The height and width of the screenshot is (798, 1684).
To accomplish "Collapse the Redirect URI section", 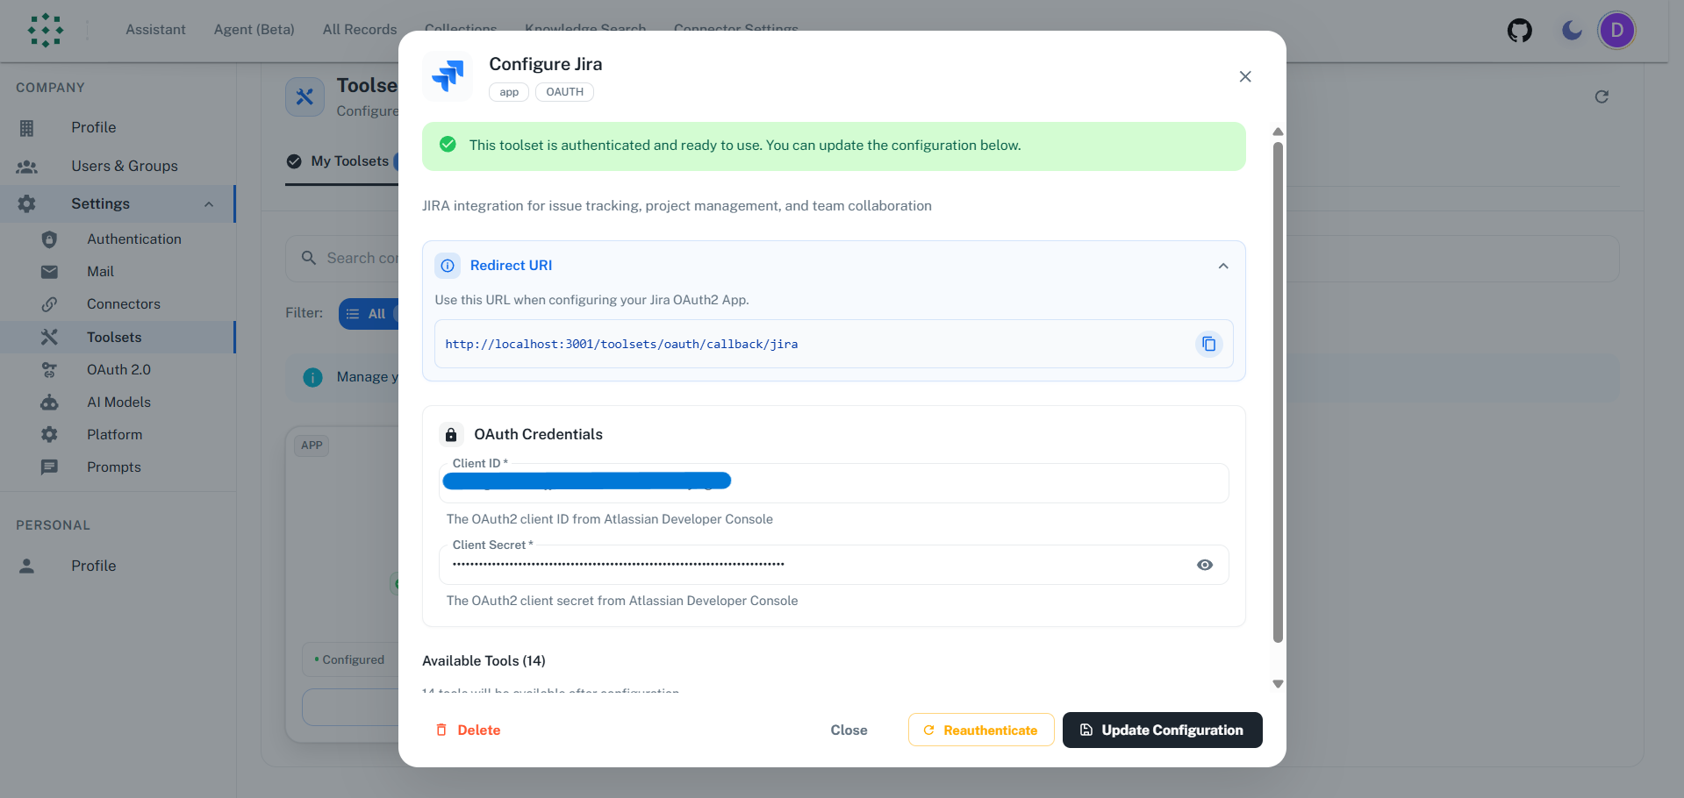I will 1223,265.
